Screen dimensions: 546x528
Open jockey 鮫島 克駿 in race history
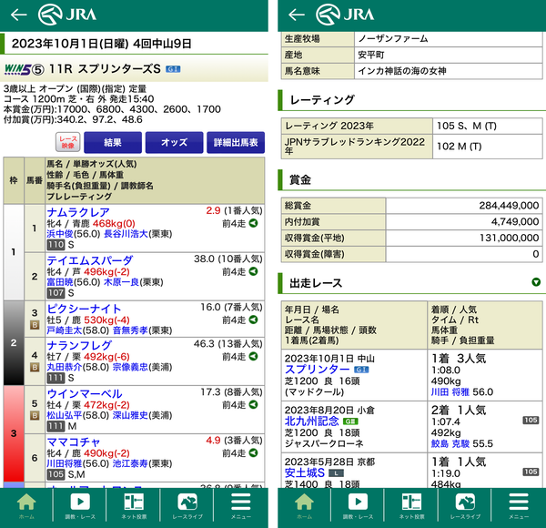coord(450,443)
